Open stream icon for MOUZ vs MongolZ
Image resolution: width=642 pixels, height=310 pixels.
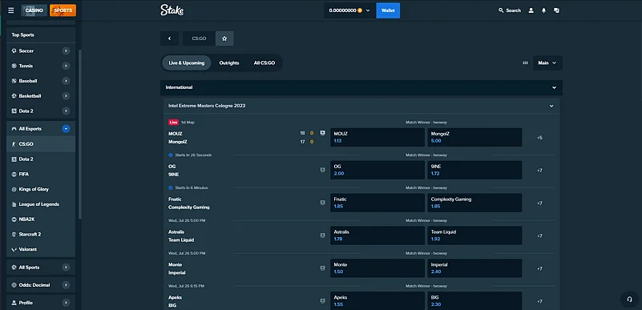(323, 133)
